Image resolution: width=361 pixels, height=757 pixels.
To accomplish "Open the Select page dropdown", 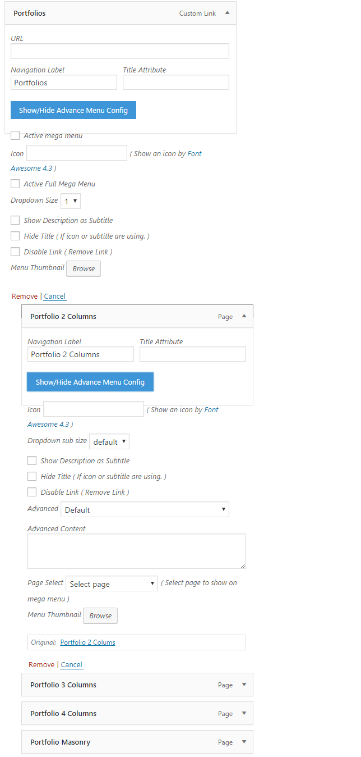I will pos(112,583).
